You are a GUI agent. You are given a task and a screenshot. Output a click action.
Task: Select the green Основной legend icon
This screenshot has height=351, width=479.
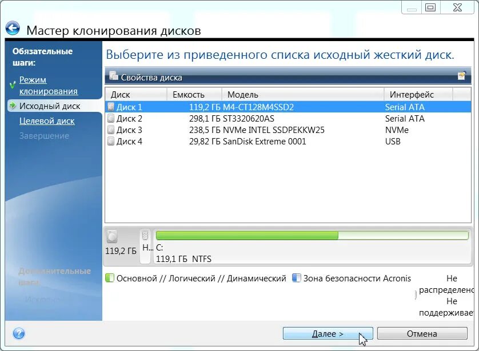pyautogui.click(x=110, y=278)
